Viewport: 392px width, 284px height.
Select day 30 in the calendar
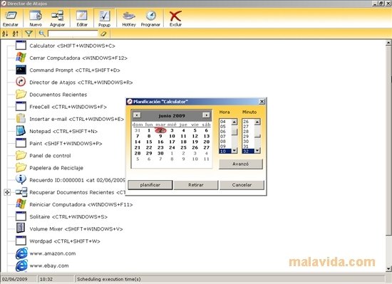(160, 153)
